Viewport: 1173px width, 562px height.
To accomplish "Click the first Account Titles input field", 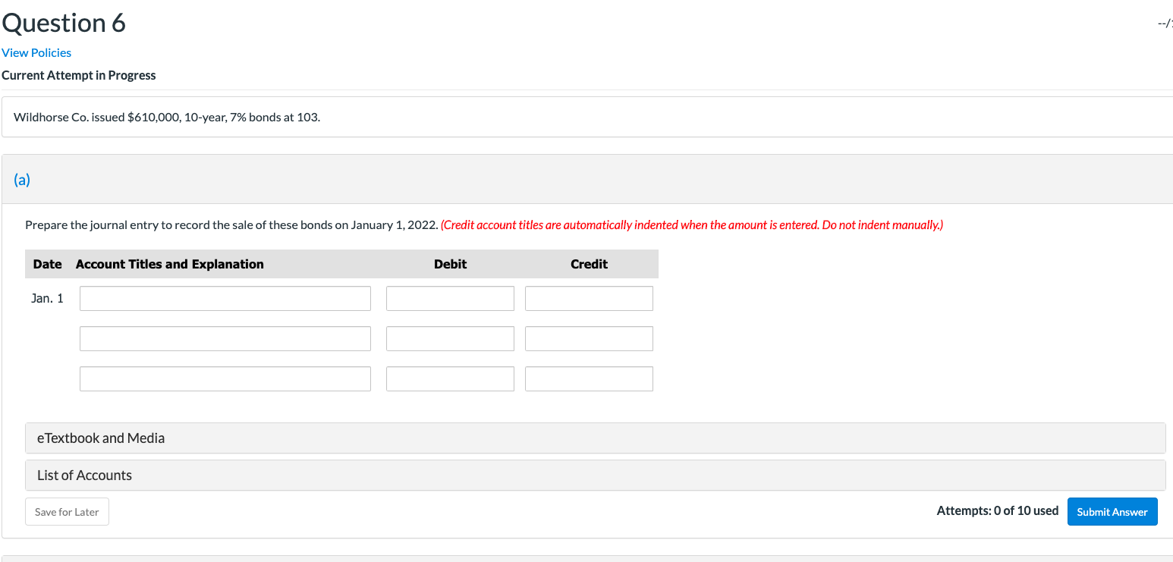I will 225,298.
